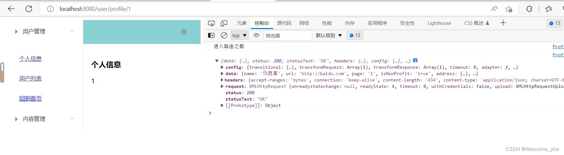View site information icon in address bar
The image size is (564, 155).
pyautogui.click(x=50, y=9)
